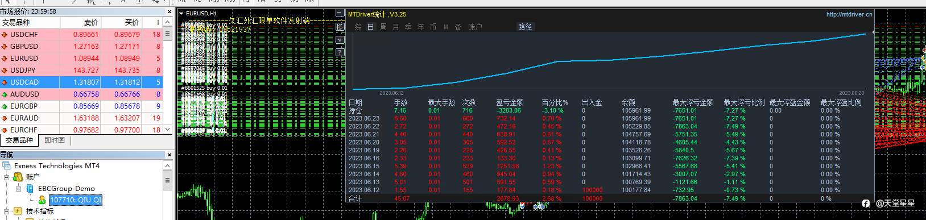Viewport: 926px width, 220px height.
Task: Select the 107710: QIU QI account
Action: click(x=76, y=200)
